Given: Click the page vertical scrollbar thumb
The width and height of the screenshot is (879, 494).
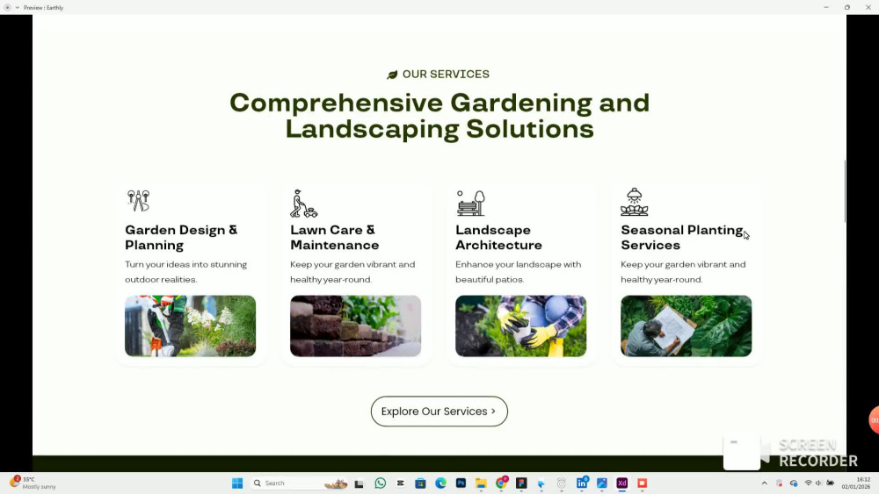Looking at the screenshot, I should pyautogui.click(x=844, y=191).
